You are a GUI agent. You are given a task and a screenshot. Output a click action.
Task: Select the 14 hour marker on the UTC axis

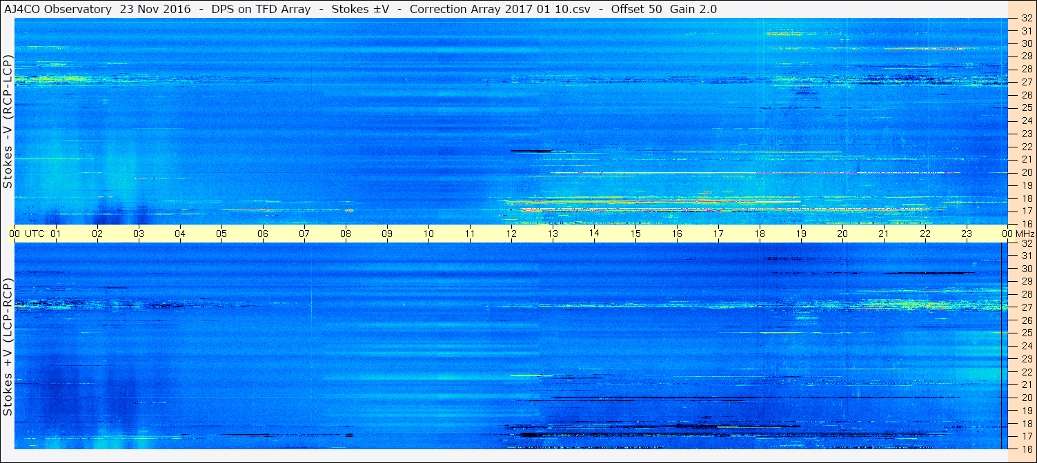594,234
